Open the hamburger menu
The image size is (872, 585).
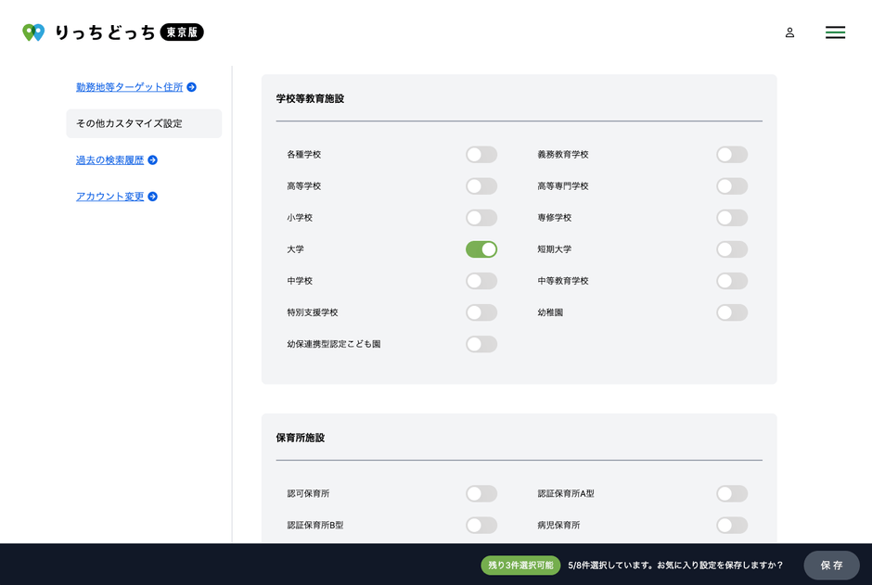coord(835,32)
